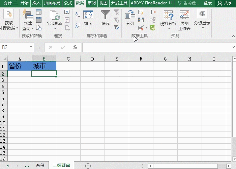Screen dimensions: 236x169
Task: Click the 二级菜单 sheet tab
Action: coord(61,165)
